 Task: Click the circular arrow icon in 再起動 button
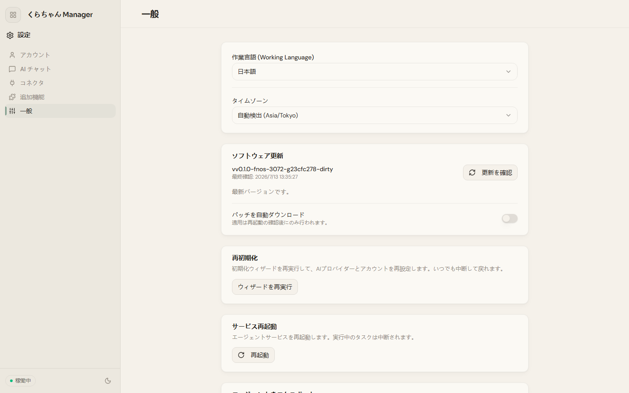[x=241, y=355]
